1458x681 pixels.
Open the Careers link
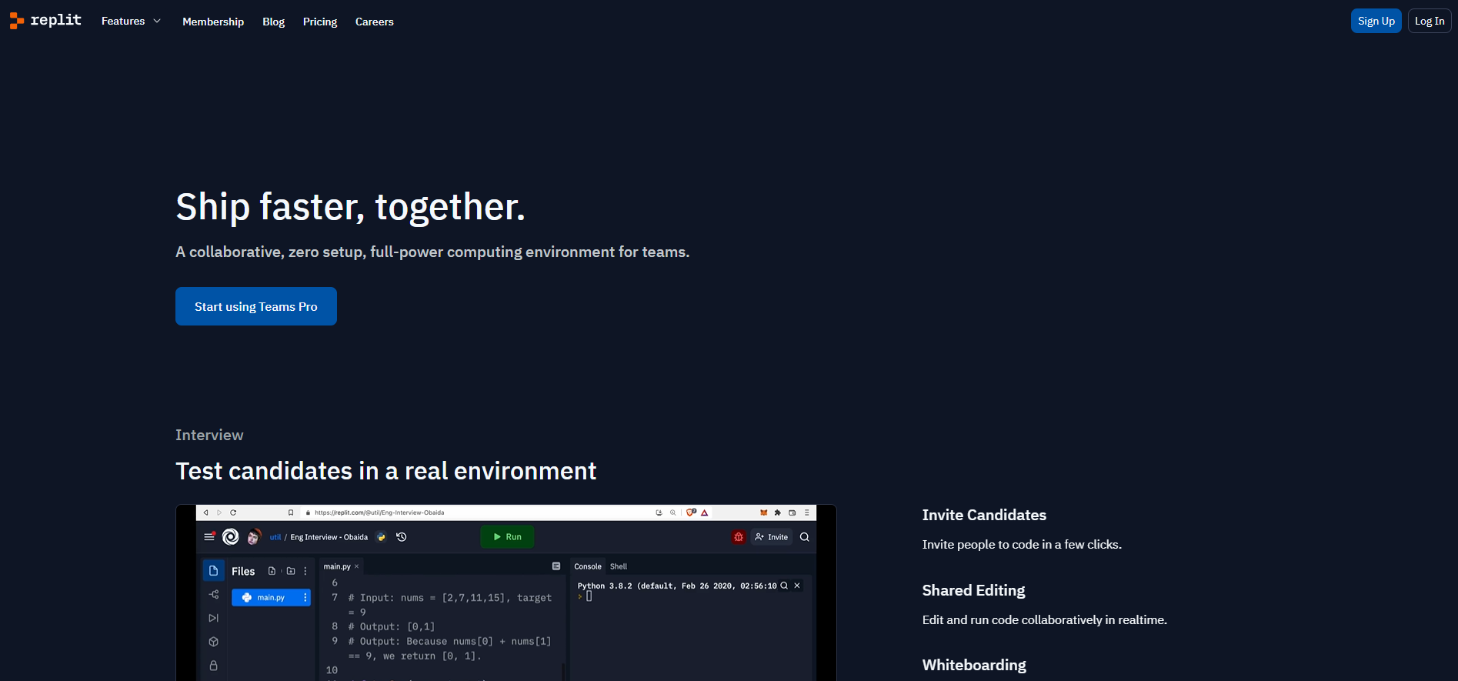(374, 22)
